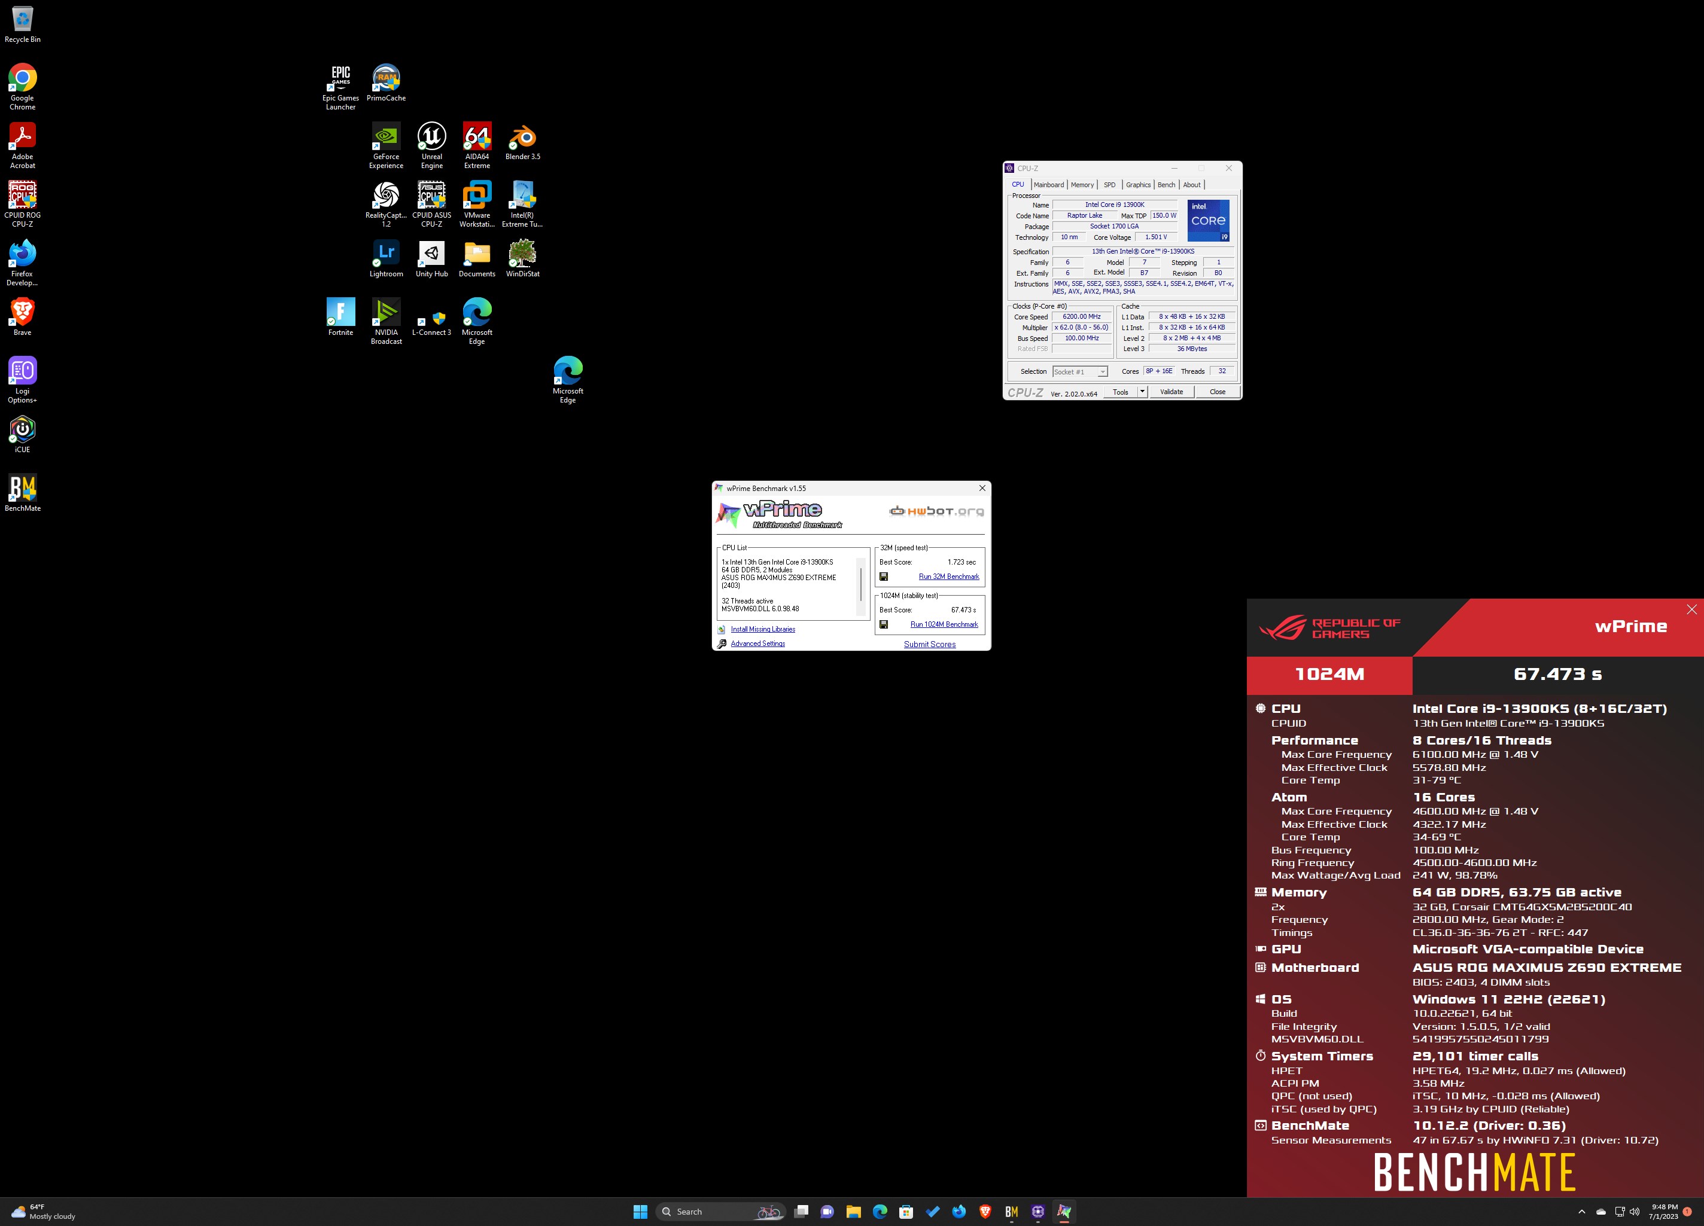Click the volume icon in system tray
1704x1226 pixels.
pyautogui.click(x=1635, y=1211)
